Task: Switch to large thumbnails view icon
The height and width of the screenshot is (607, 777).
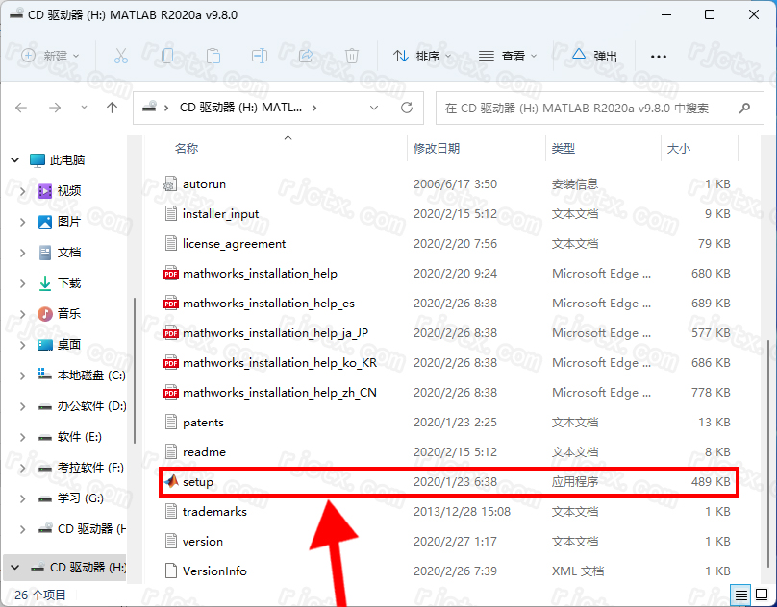Action: [x=760, y=595]
